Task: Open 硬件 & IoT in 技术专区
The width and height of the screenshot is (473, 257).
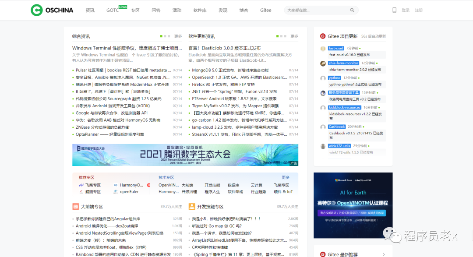Action: click(283, 192)
